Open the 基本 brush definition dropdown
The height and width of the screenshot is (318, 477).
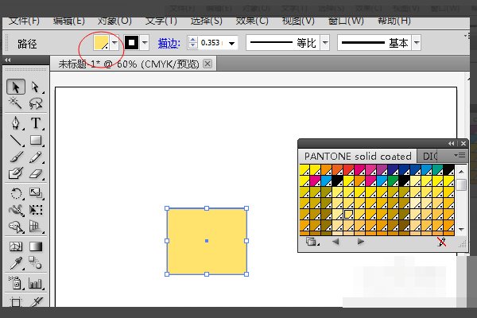pyautogui.click(x=416, y=43)
